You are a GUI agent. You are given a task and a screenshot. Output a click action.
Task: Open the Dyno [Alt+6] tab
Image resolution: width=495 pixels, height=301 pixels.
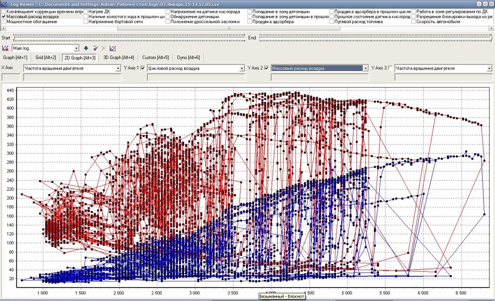(189, 58)
